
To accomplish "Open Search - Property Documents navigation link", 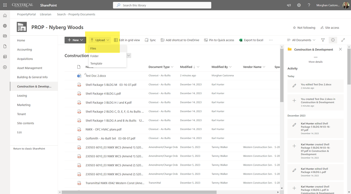I will coord(76,14).
